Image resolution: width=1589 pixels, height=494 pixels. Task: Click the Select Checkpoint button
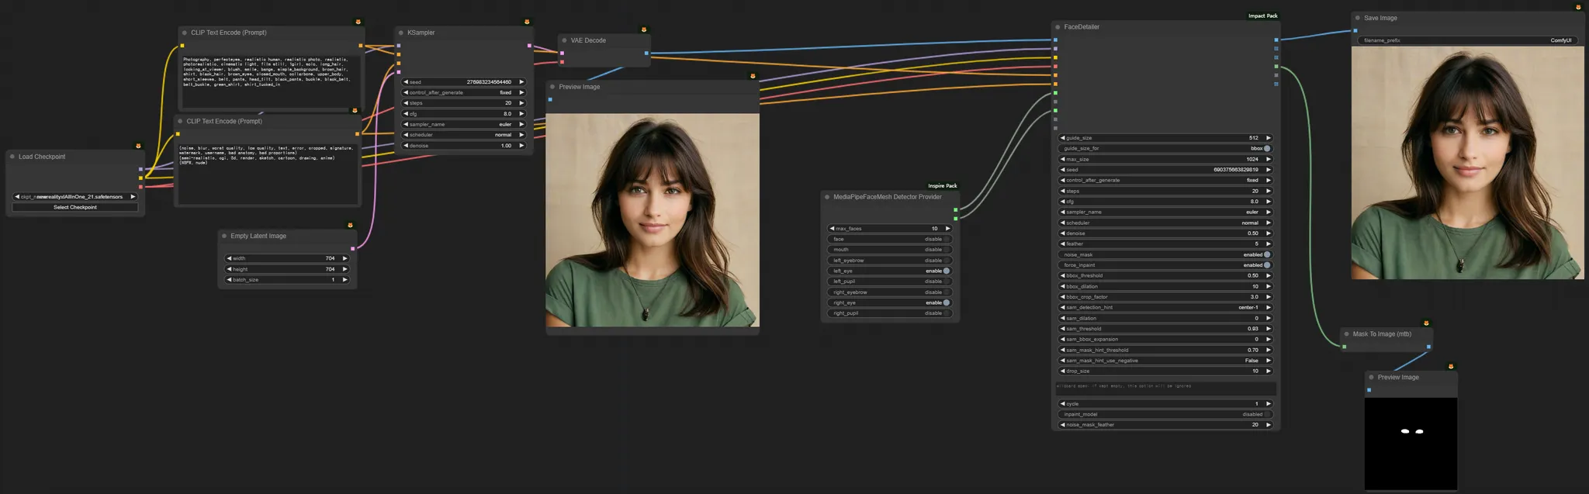[75, 208]
